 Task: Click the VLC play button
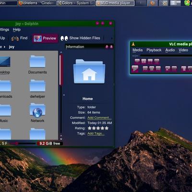tap(135, 69)
